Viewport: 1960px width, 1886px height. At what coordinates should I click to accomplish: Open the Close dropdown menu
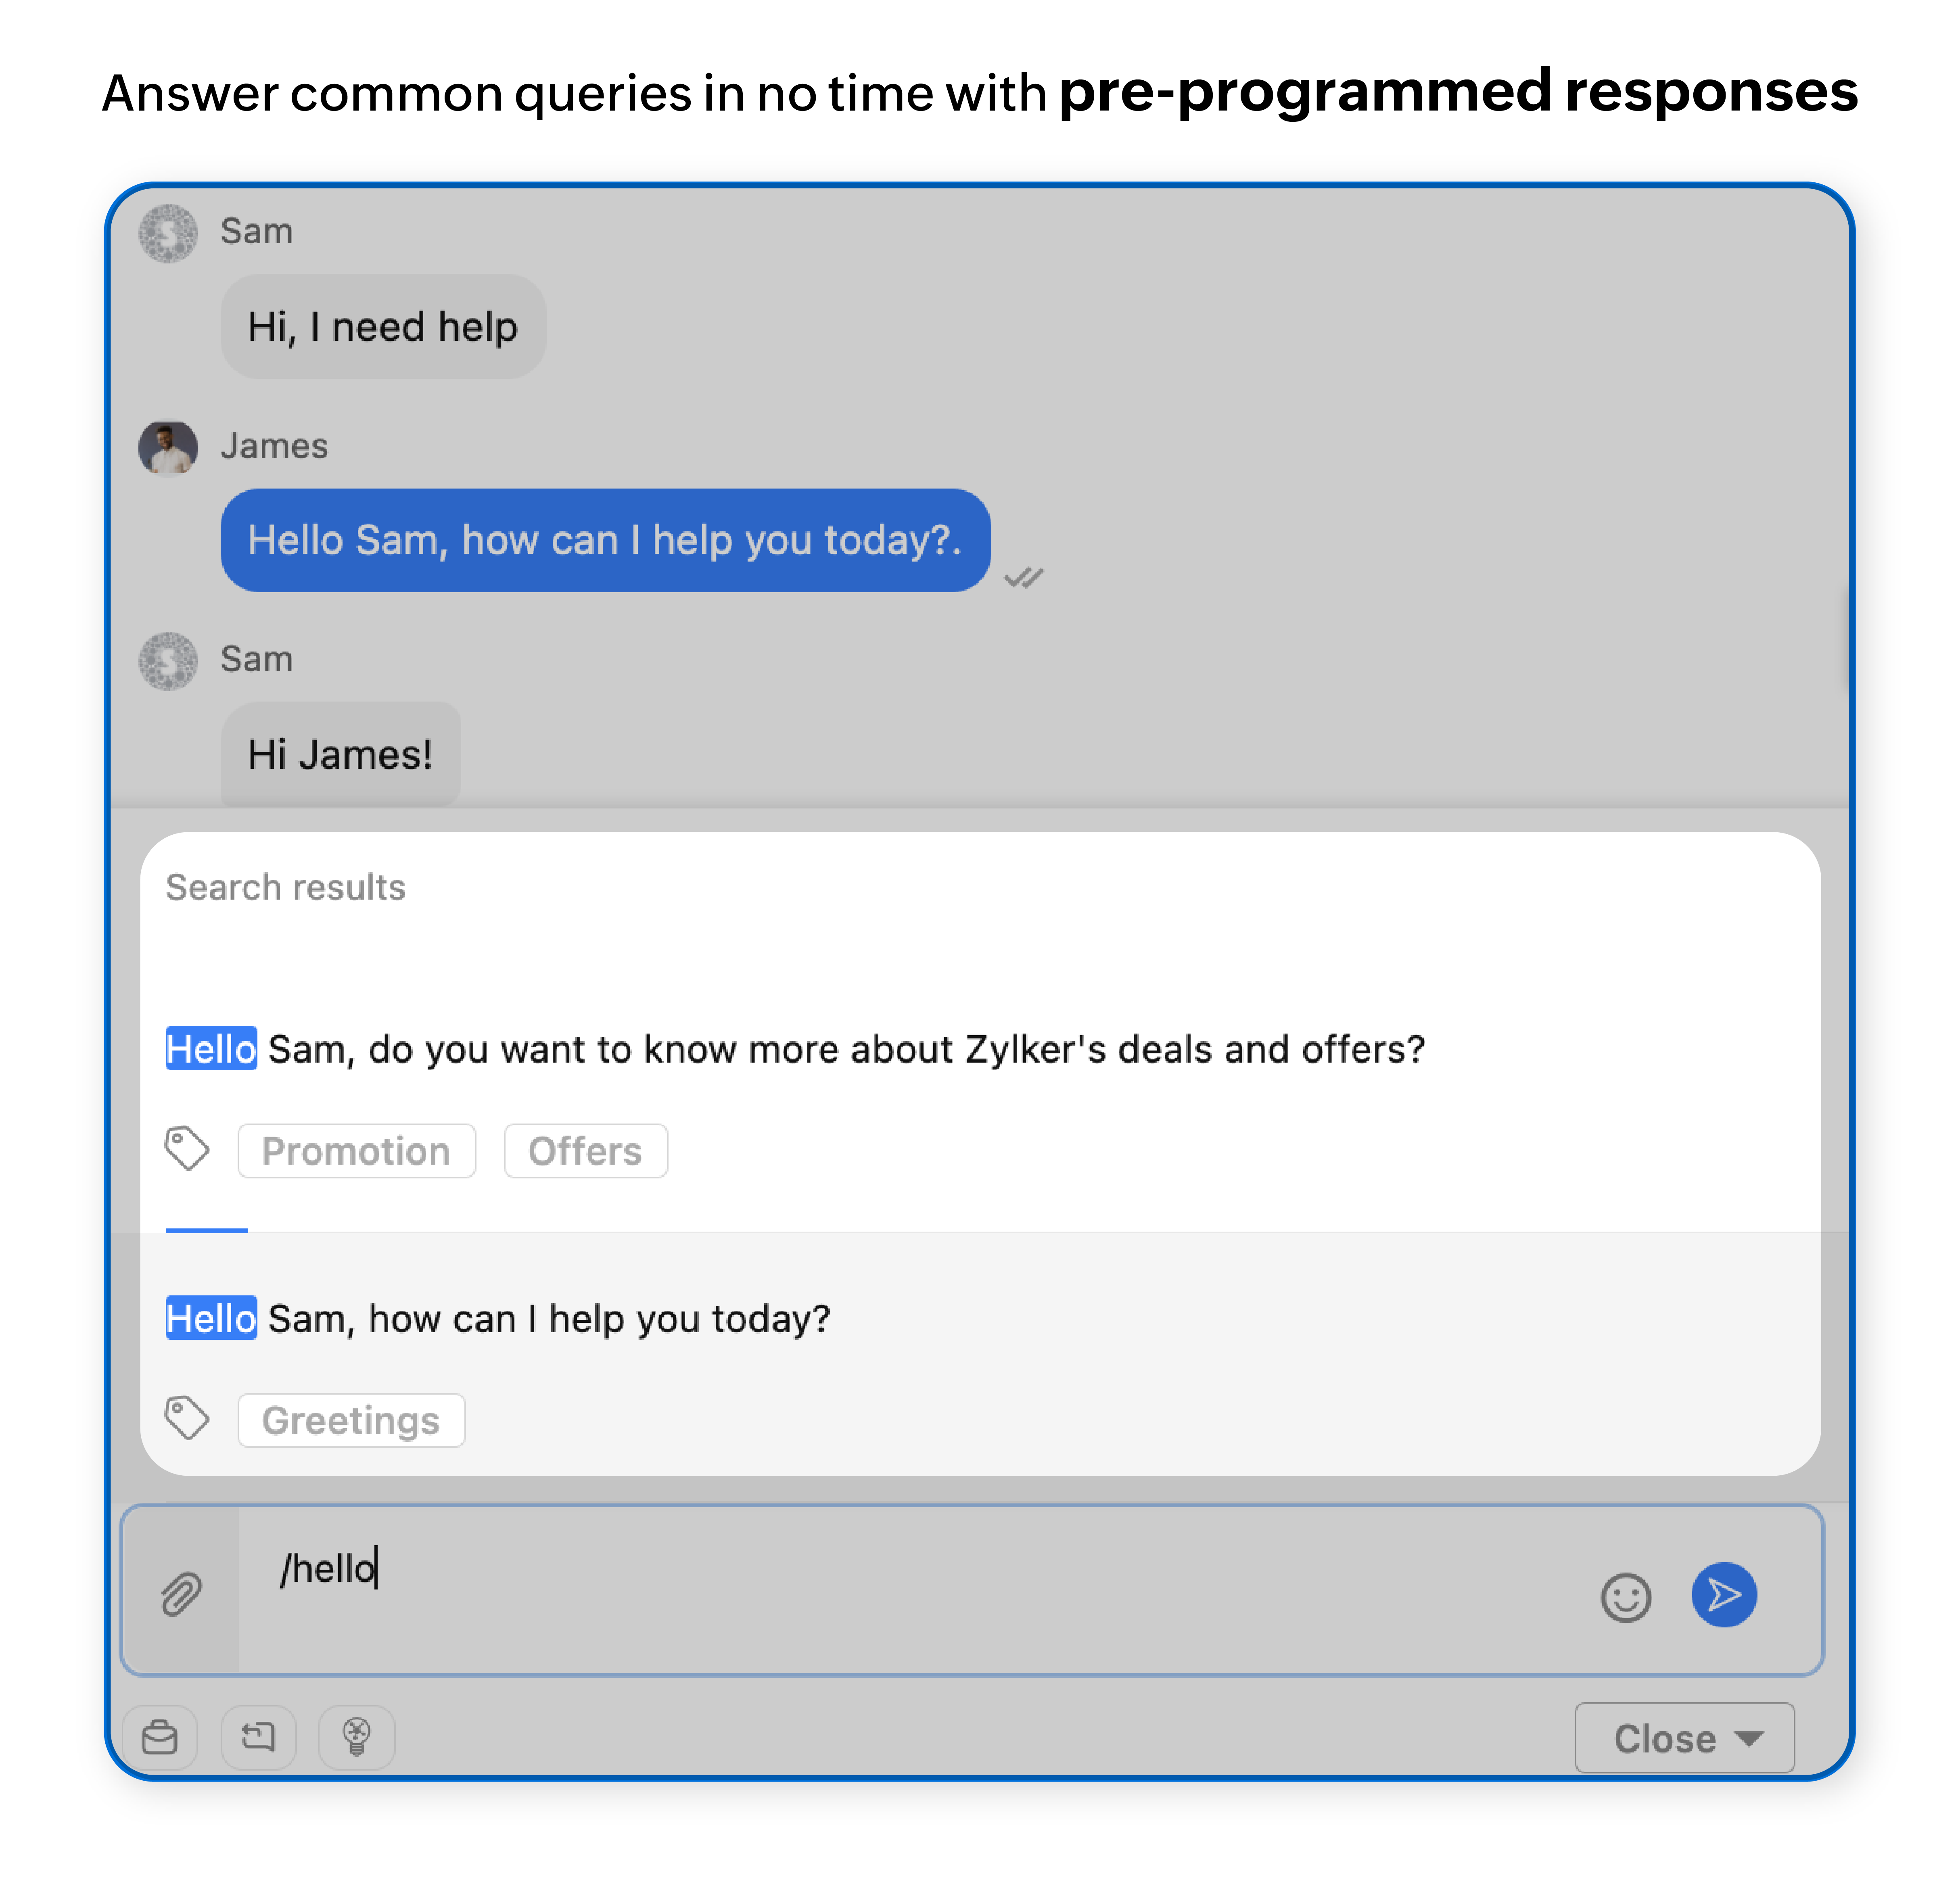point(1684,1738)
